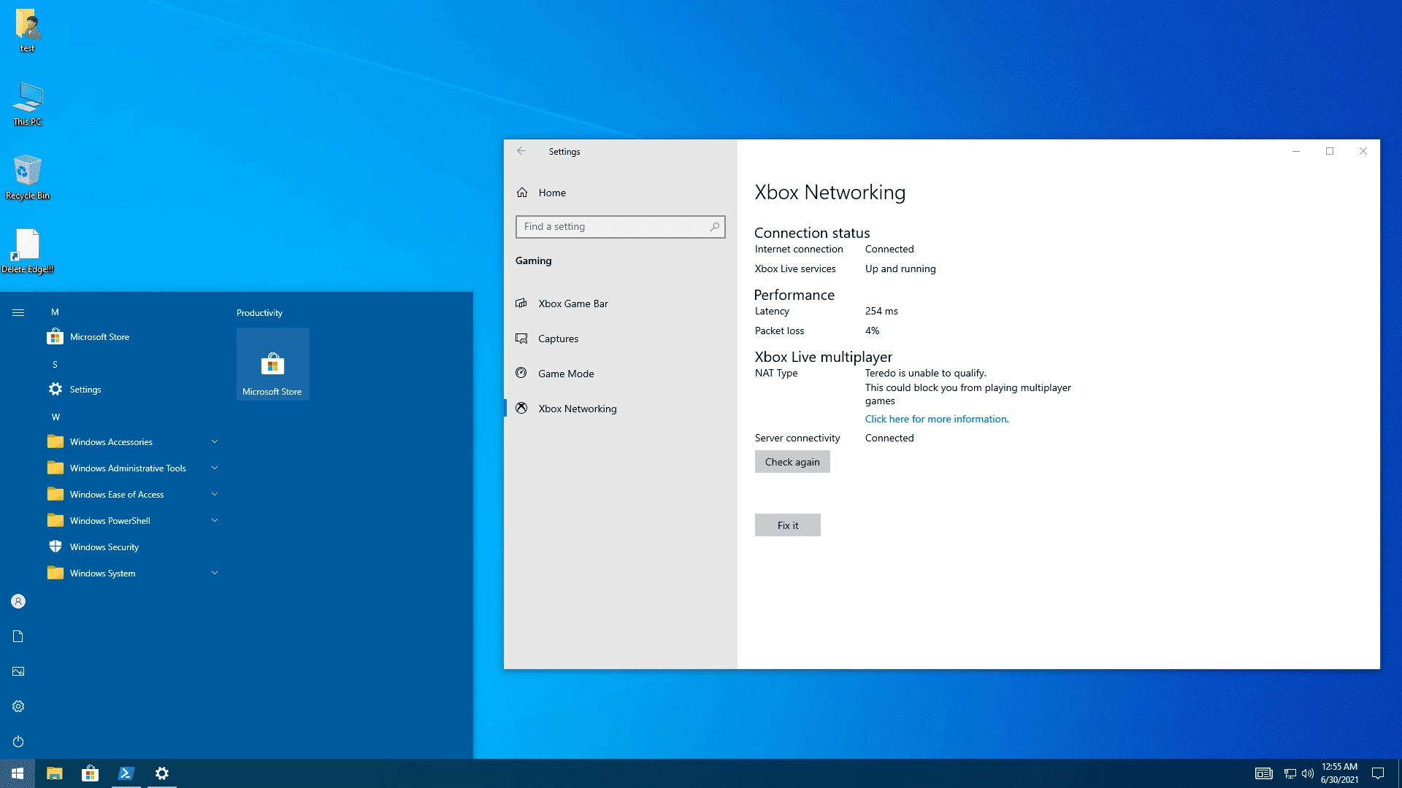The image size is (1402, 788).
Task: Open network status tray icon
Action: click(1290, 773)
